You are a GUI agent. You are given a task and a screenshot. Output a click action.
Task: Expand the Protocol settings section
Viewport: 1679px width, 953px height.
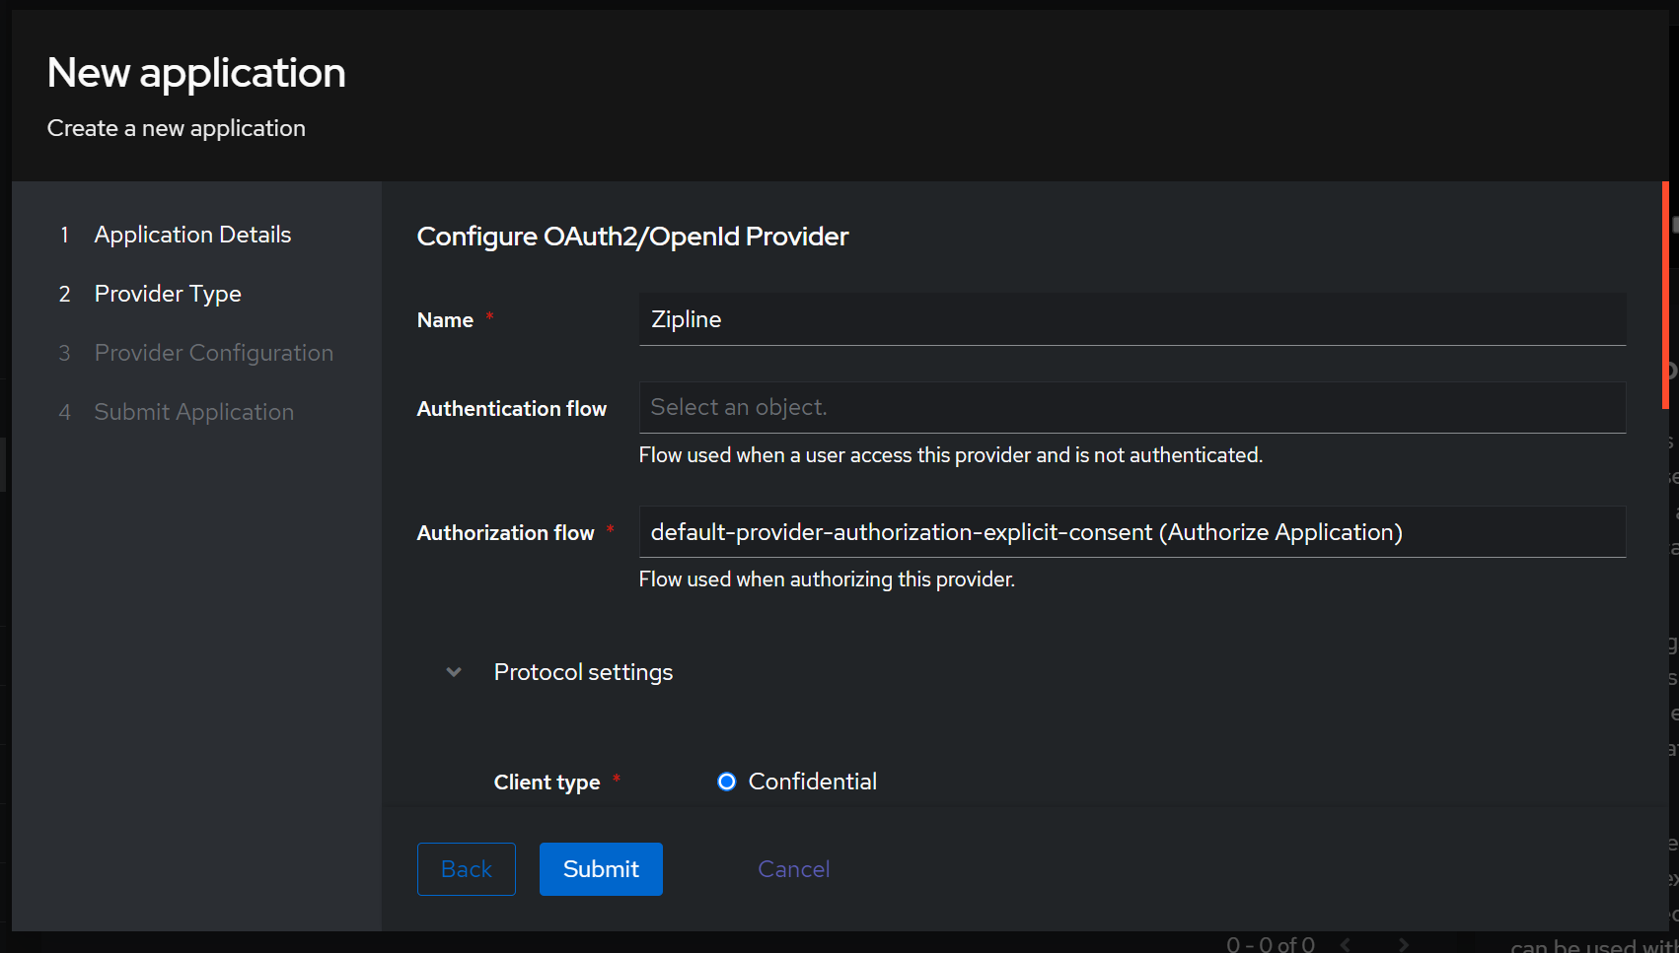point(582,671)
